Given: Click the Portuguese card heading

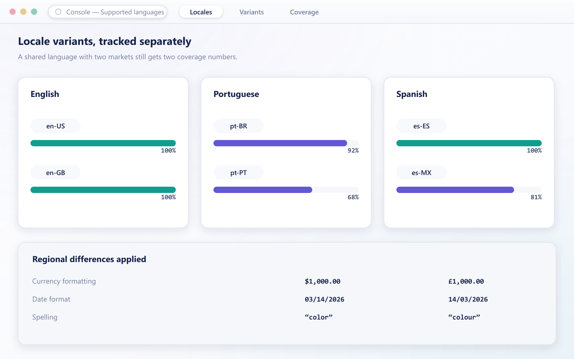Looking at the screenshot, I should (236, 94).
